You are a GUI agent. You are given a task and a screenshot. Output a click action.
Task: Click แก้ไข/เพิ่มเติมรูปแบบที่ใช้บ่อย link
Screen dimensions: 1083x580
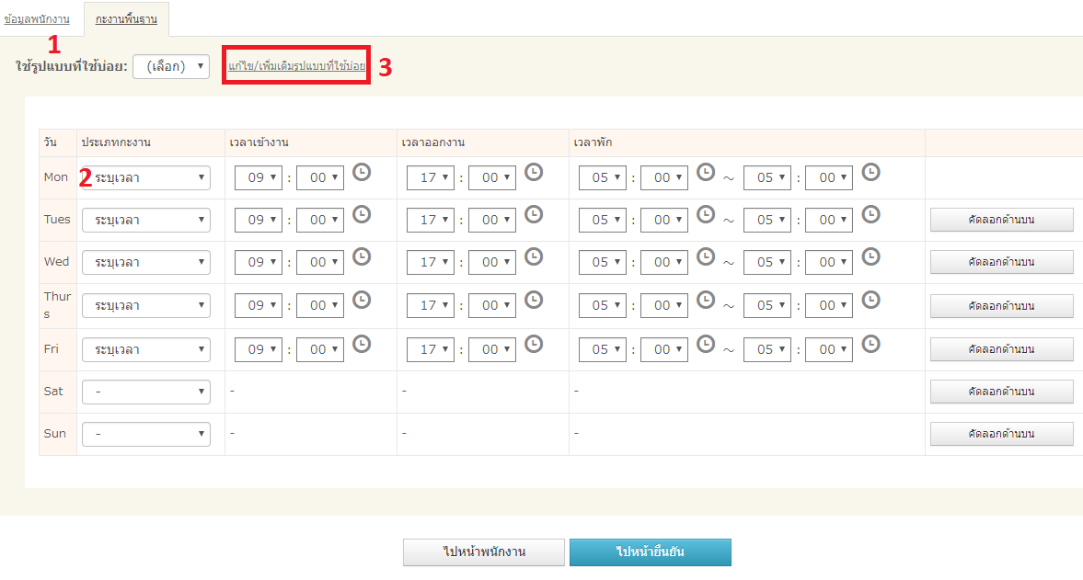pos(296,66)
